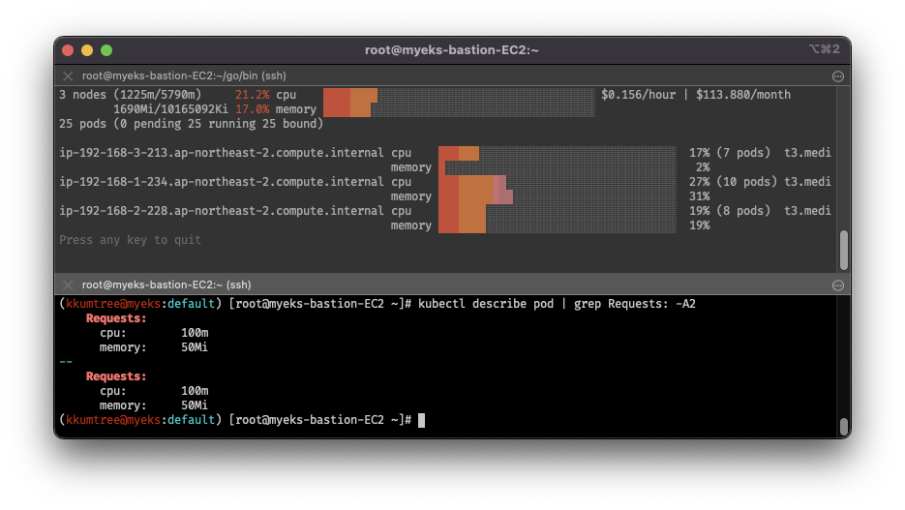Click '17% (7 pods)' text
This screenshot has width=905, height=510.
(x=730, y=154)
